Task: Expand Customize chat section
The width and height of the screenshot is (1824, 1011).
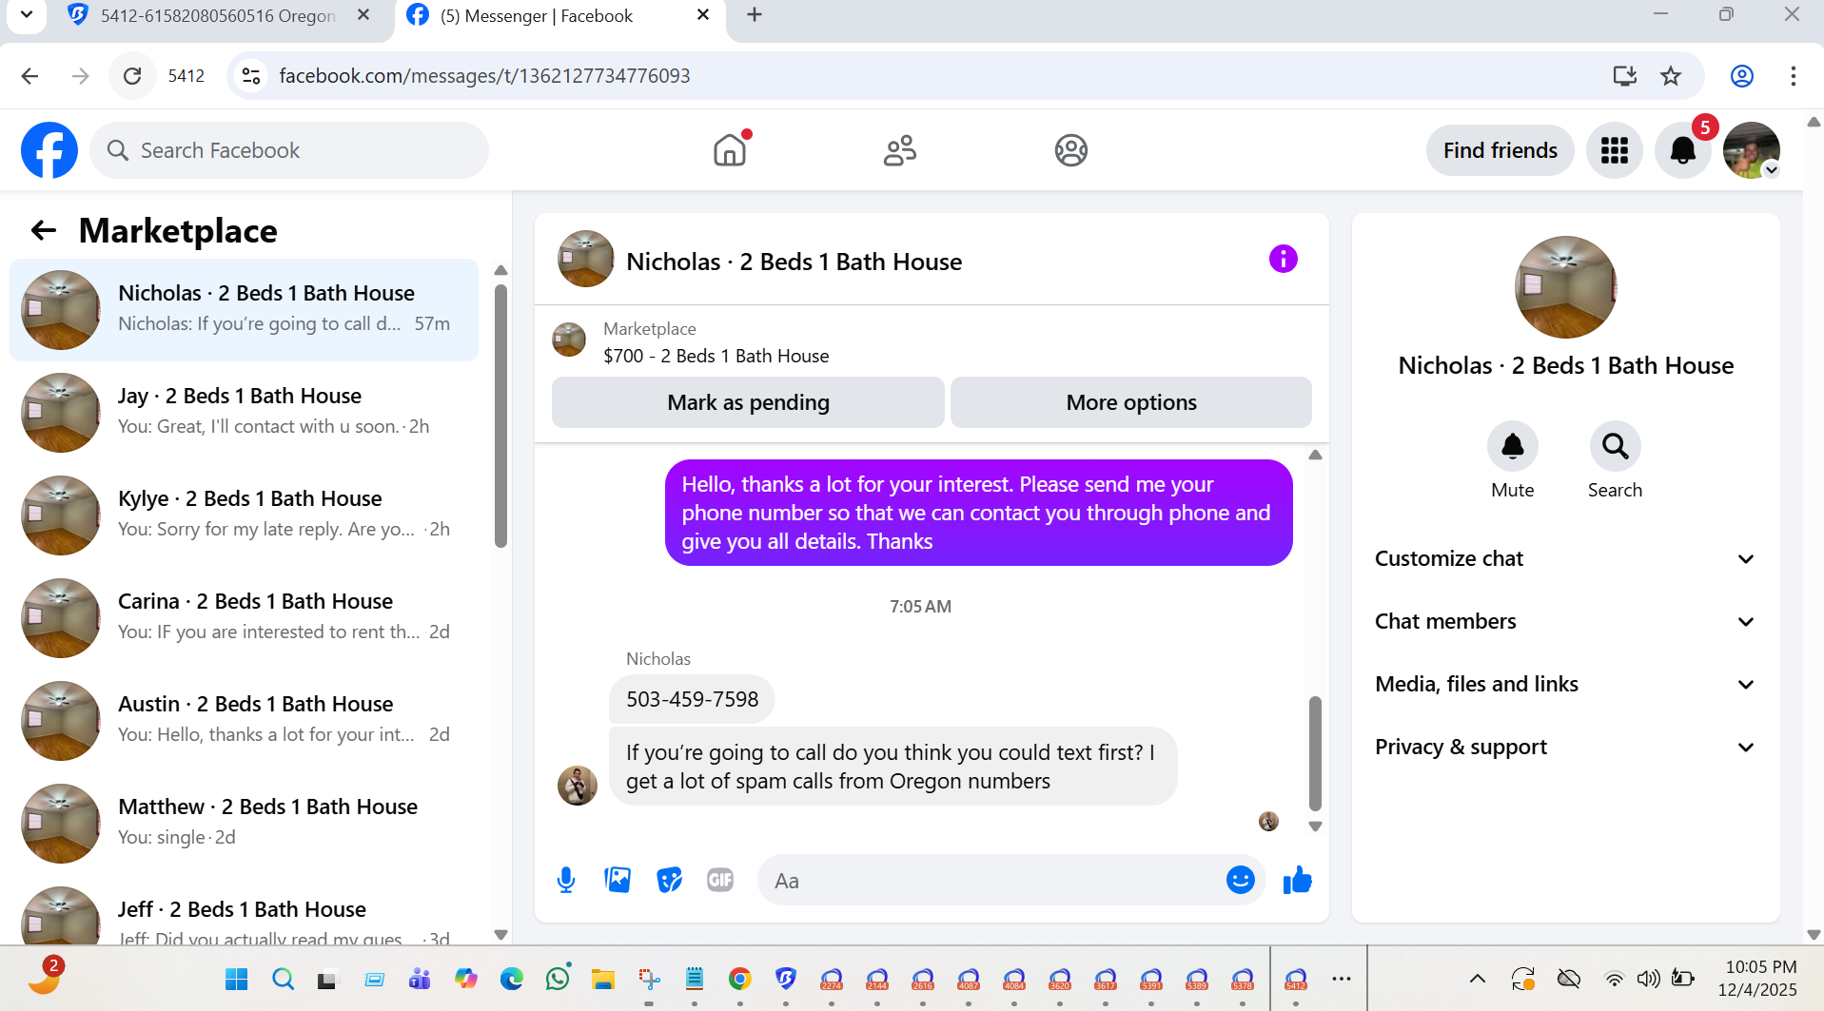Action: pyautogui.click(x=1565, y=559)
